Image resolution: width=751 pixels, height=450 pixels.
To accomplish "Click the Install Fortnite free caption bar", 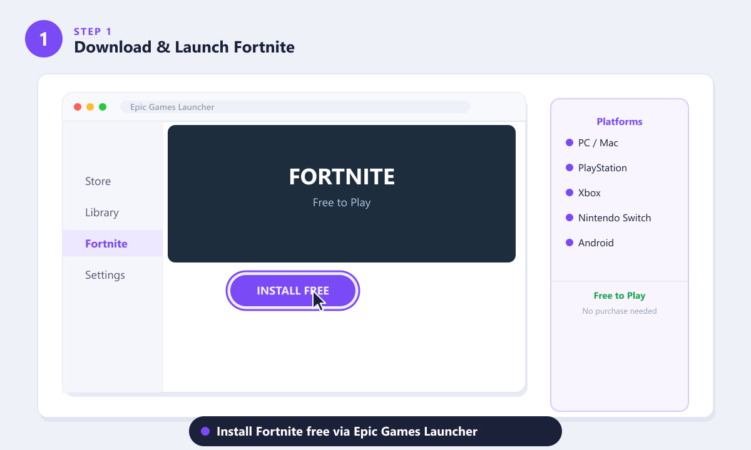I will click(x=375, y=431).
